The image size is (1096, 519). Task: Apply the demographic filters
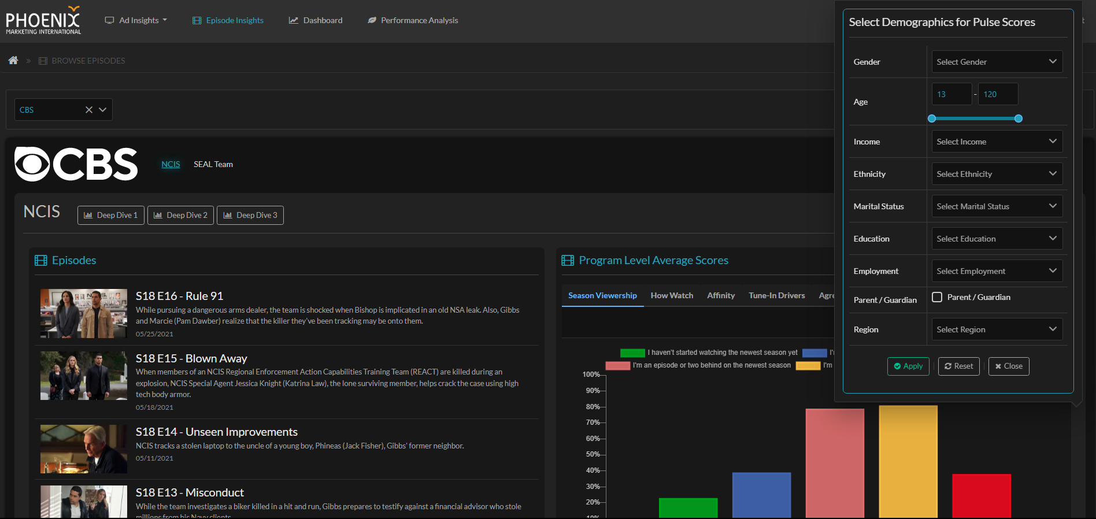(x=908, y=366)
